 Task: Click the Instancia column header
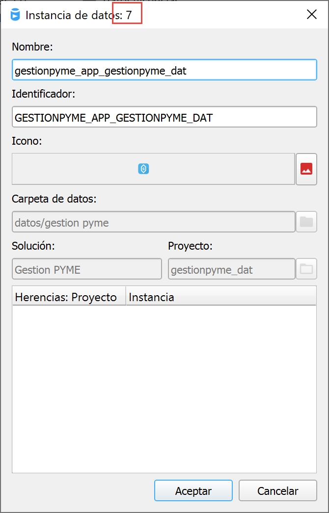[x=221, y=297]
